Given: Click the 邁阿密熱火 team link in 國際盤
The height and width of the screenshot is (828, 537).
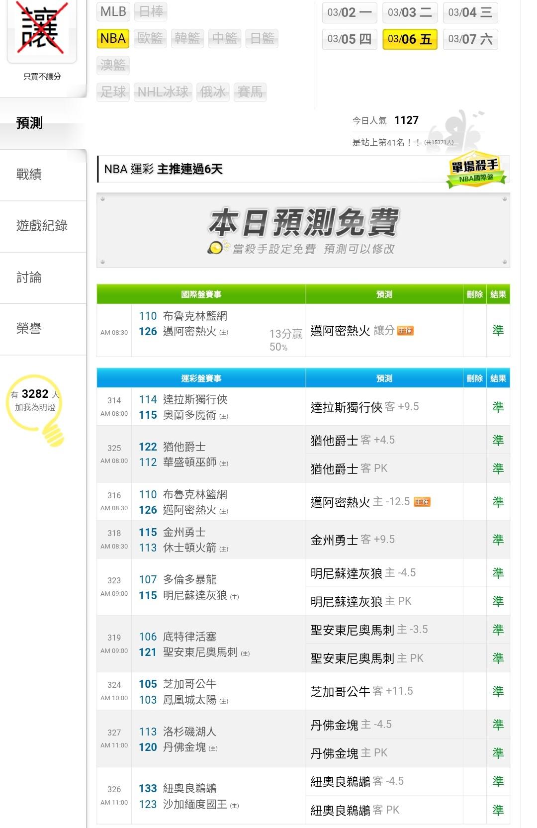Looking at the screenshot, I should pyautogui.click(x=189, y=332).
